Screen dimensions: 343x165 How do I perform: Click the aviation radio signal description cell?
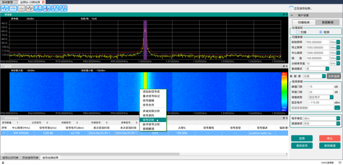[x=262, y=133]
